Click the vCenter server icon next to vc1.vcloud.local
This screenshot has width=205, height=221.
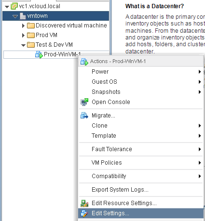(x=14, y=6)
